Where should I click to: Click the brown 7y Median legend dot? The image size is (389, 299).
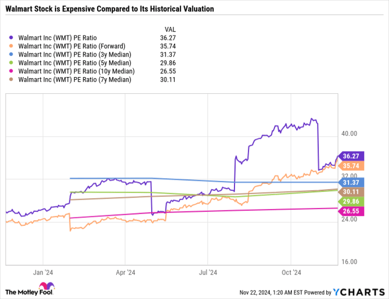click(13, 80)
